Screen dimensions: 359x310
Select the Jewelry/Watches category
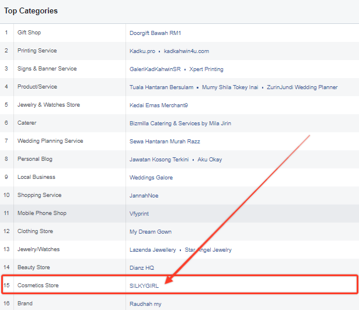39,249
